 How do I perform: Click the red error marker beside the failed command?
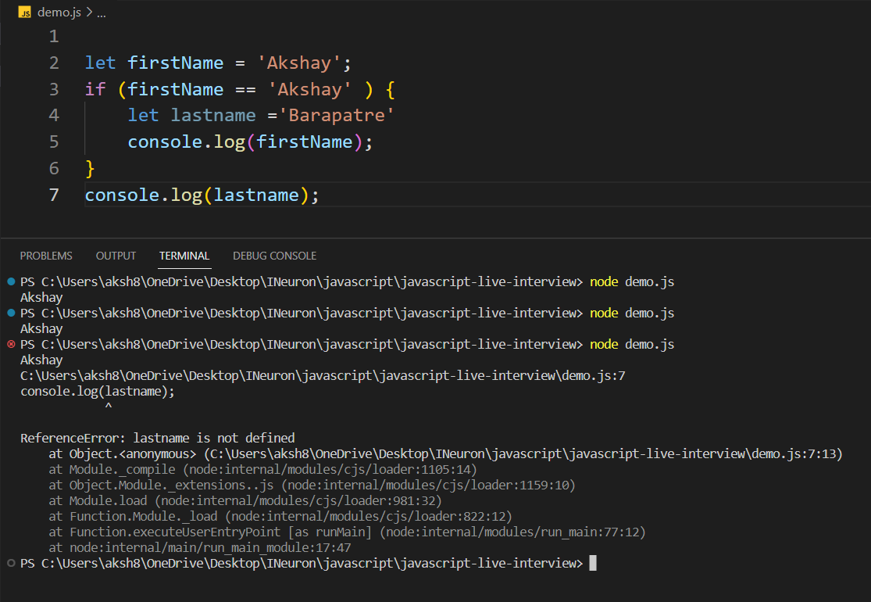coord(11,344)
